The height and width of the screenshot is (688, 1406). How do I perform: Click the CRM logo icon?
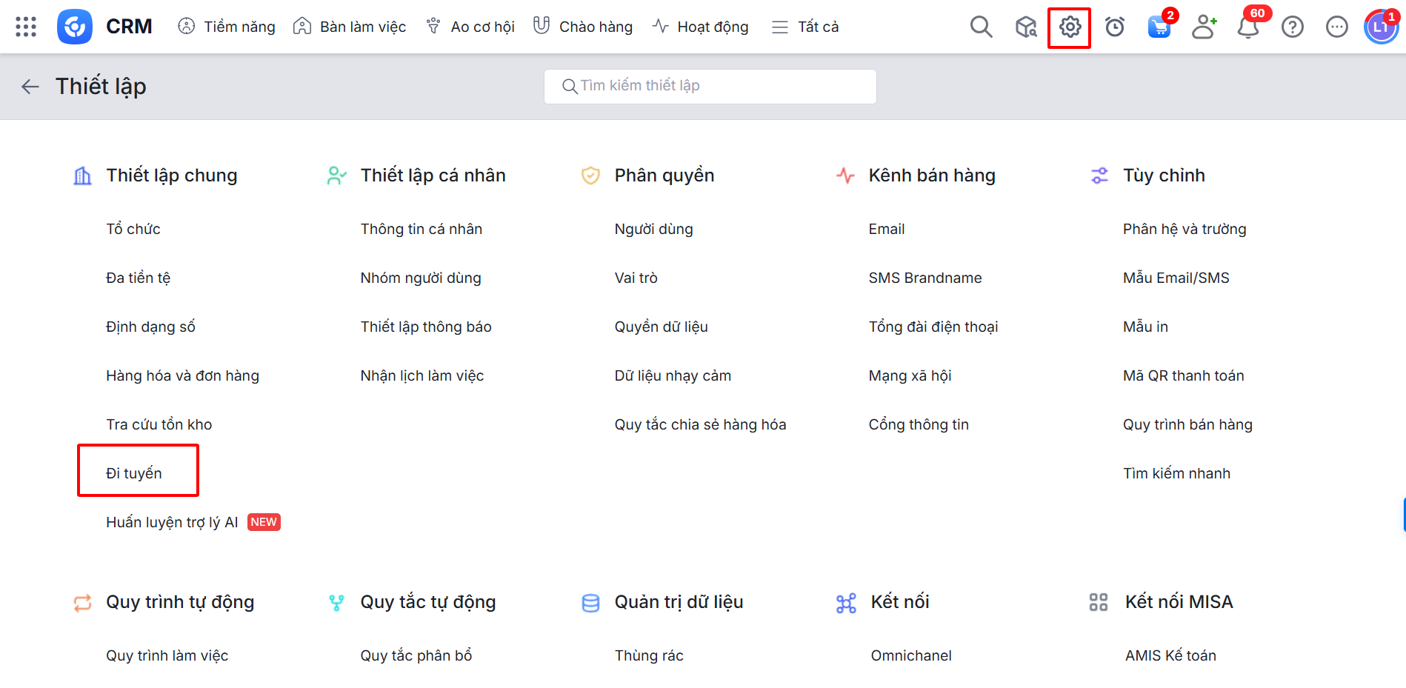coord(75,27)
